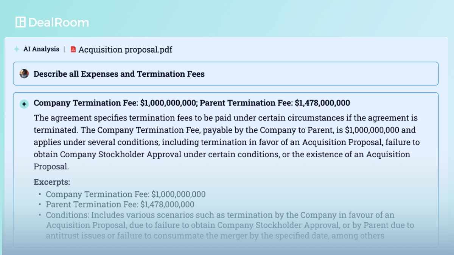Click the separator bar after AI Analysis
Image resolution: width=454 pixels, height=255 pixels.
pos(64,49)
